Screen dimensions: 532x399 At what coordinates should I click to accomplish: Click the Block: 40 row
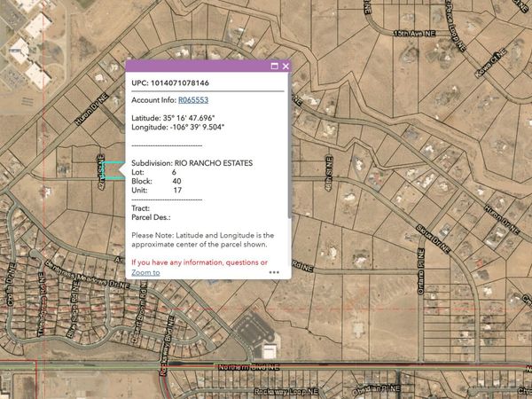click(156, 181)
